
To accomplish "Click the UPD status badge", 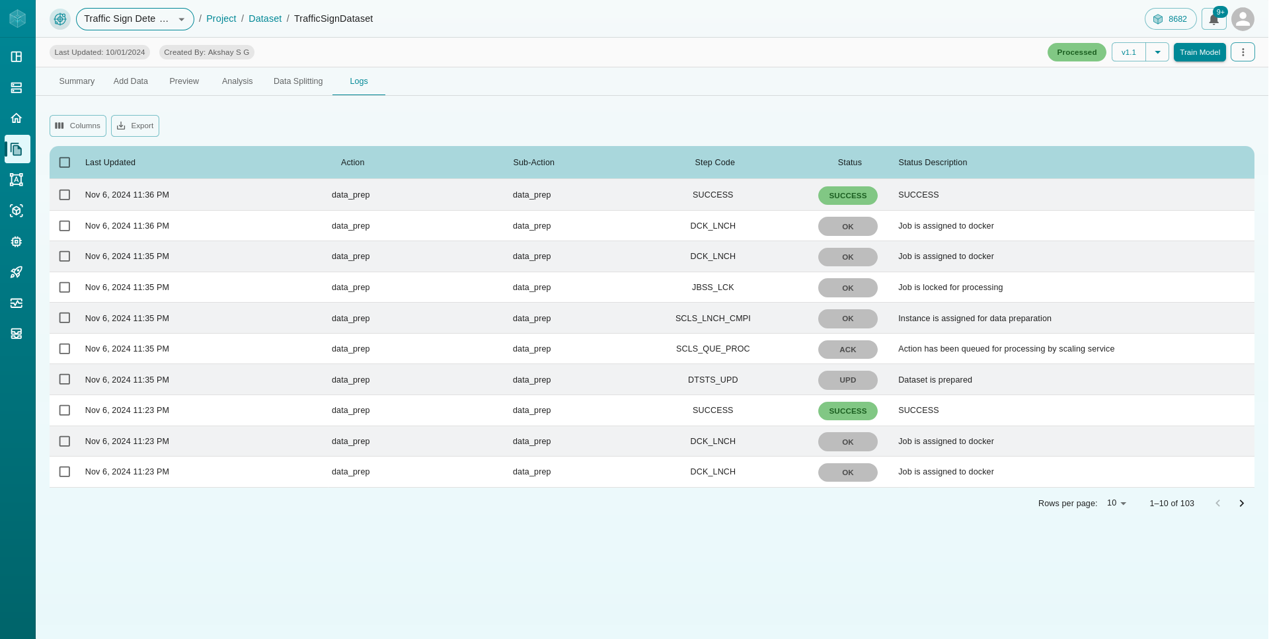I will pyautogui.click(x=848, y=380).
